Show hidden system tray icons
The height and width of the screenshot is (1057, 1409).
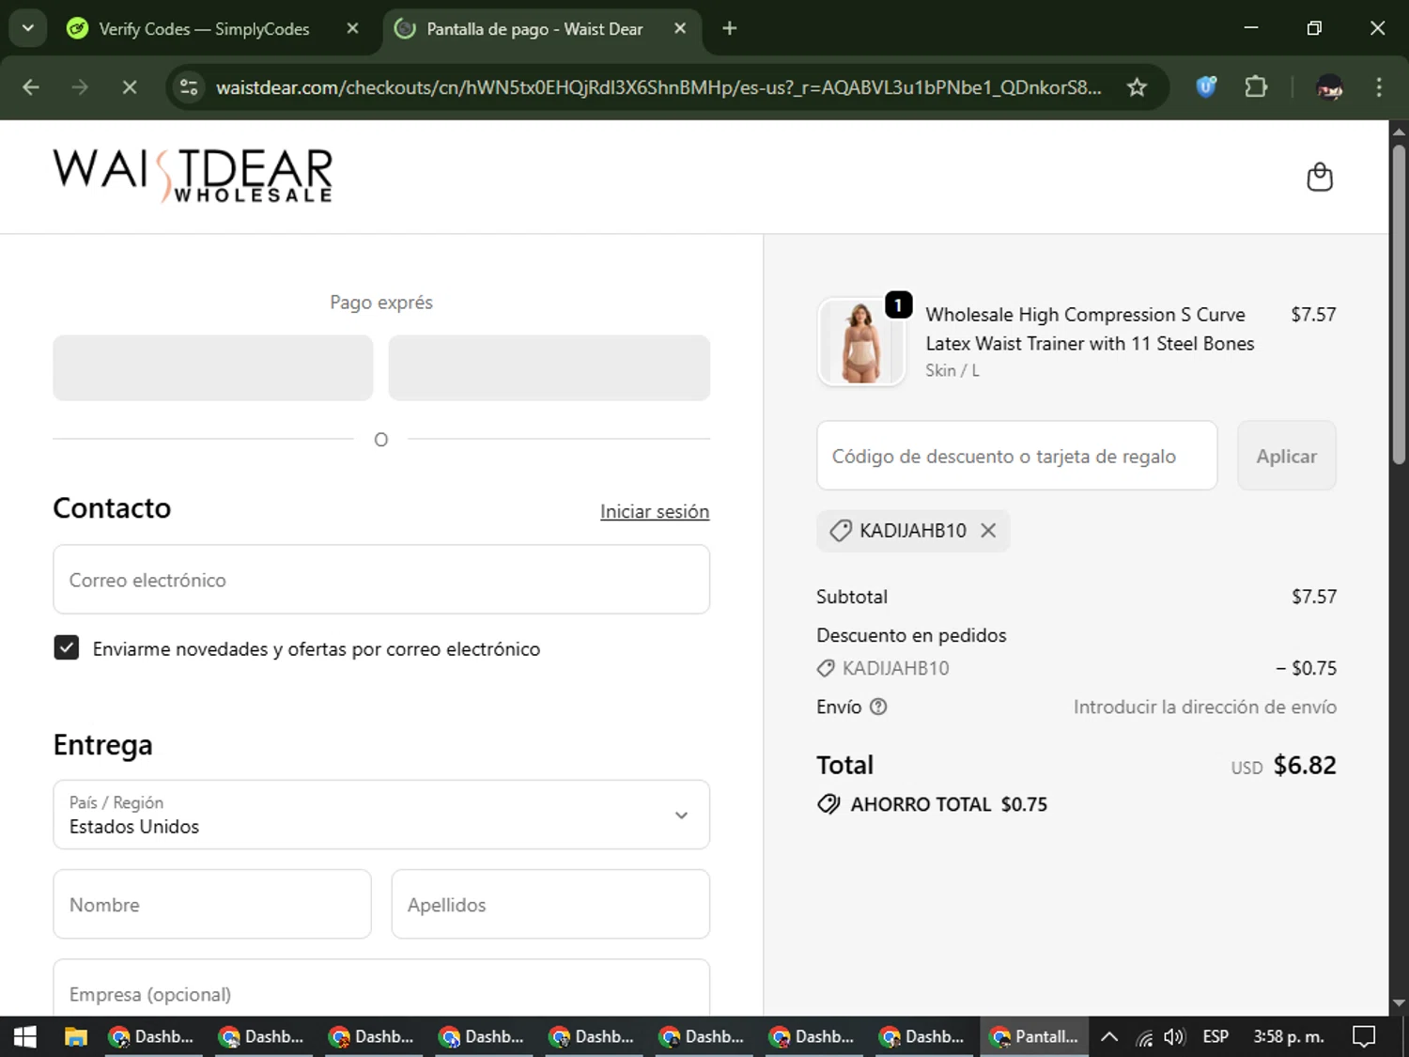1108,1036
